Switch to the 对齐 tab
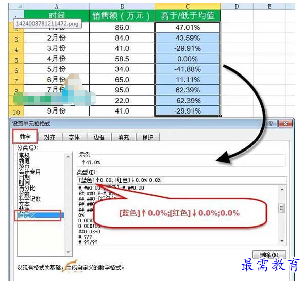The height and width of the screenshot is (281, 304). coord(50,137)
